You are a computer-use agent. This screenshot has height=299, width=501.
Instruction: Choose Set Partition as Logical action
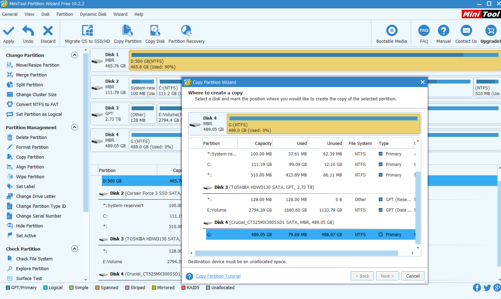[39, 114]
